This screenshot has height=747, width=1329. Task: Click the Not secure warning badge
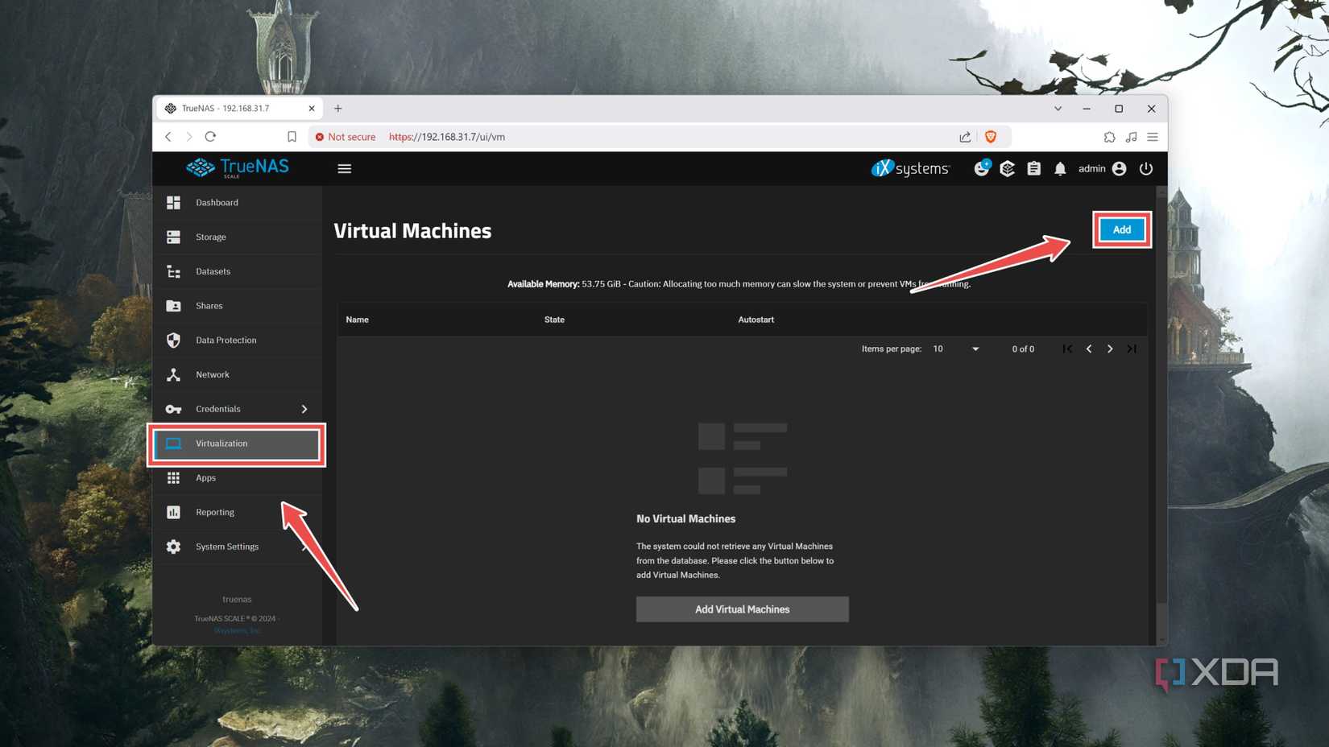tap(346, 137)
